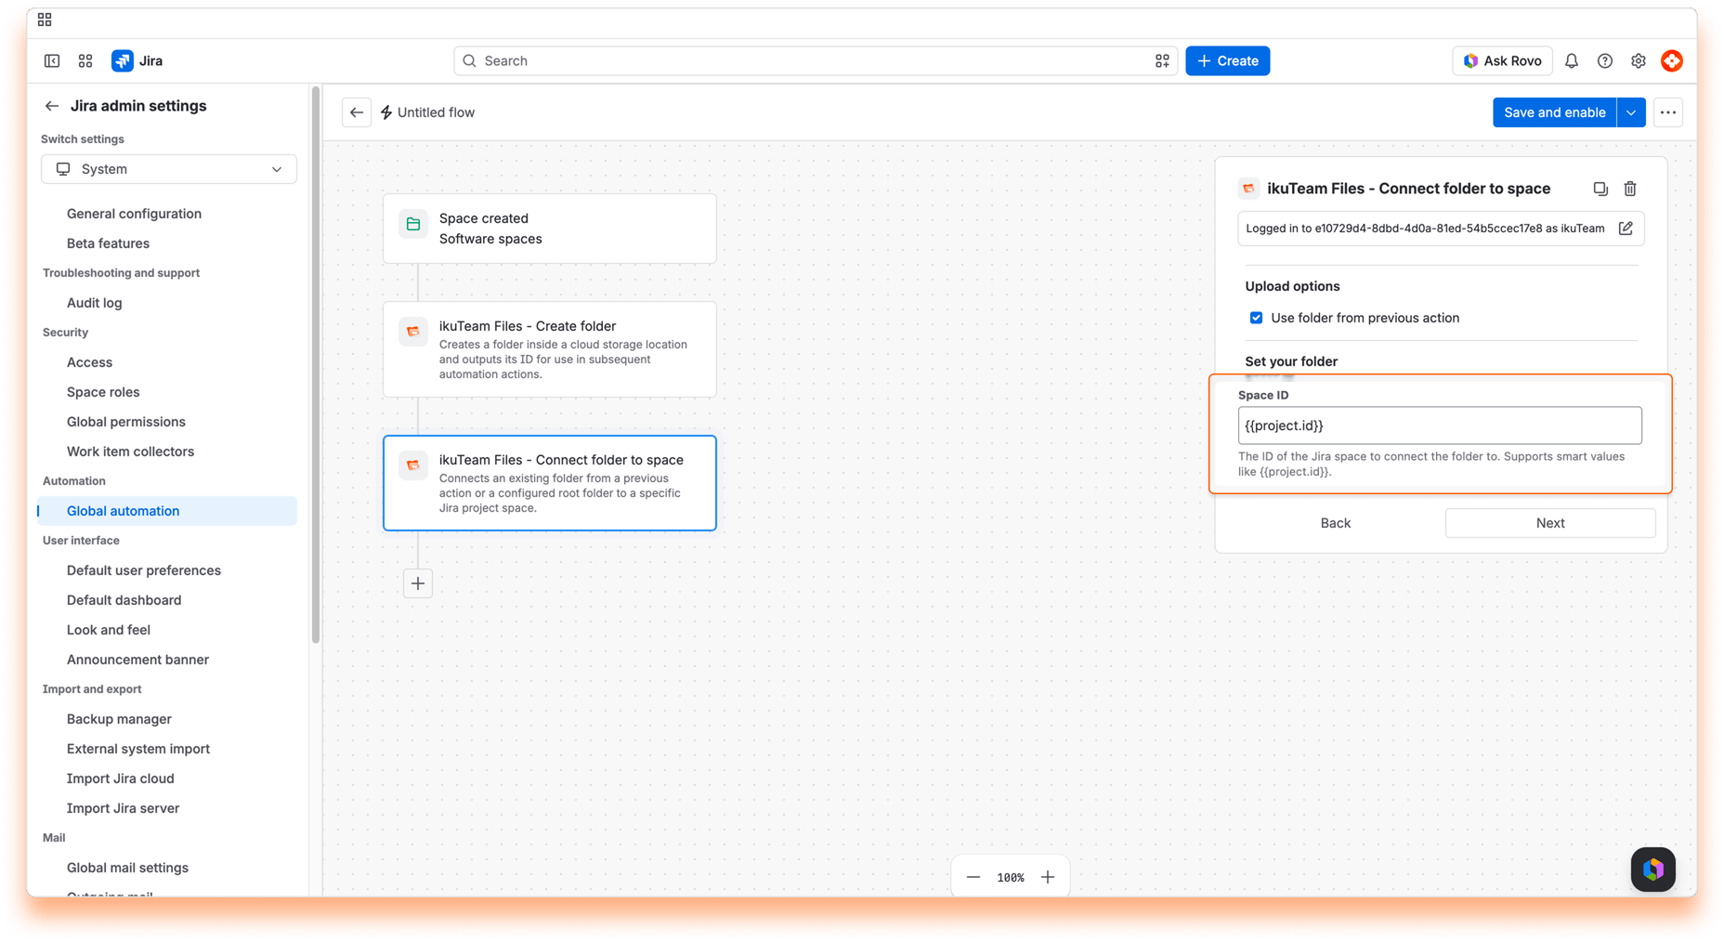Screen dimensions: 1724x942
Task: Click the top Search field
Action: click(816, 61)
